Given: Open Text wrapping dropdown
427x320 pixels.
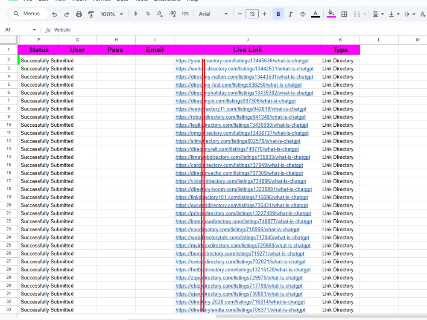Looking at the screenshot, I should tap(409, 14).
